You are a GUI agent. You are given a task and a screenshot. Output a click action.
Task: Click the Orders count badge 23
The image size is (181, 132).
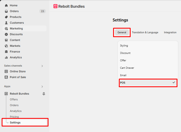pos(42,11)
